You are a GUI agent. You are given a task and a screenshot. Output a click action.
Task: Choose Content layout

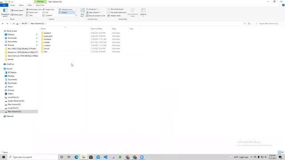47,16
